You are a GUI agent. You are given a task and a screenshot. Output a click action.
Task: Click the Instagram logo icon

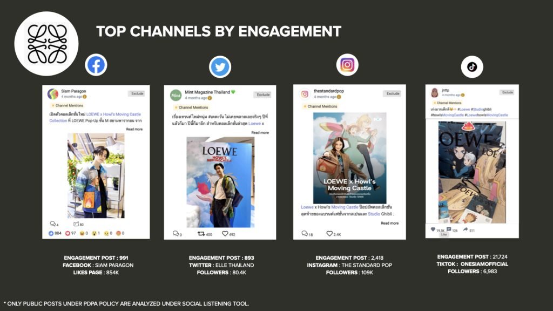(347, 65)
